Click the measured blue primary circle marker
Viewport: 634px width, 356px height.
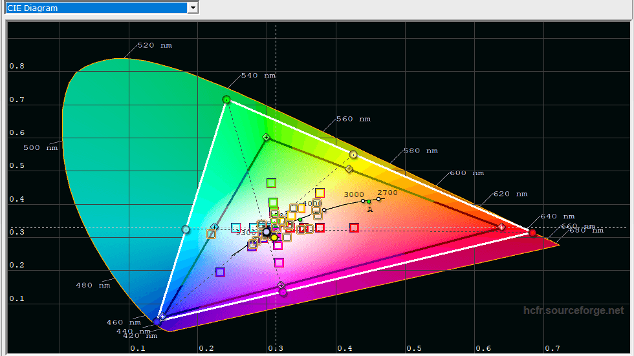(157, 321)
